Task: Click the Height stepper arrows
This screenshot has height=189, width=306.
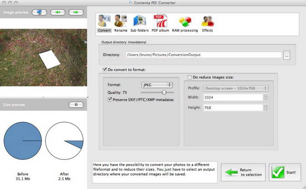Action: [x=266, y=108]
